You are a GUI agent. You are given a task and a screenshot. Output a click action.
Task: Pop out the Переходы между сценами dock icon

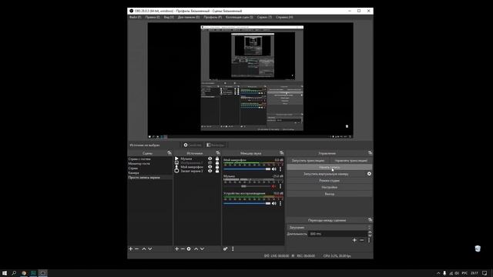(x=370, y=220)
